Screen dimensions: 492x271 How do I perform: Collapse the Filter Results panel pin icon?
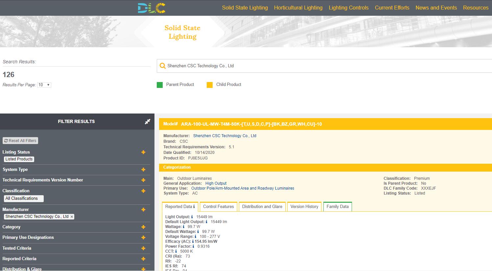coord(148,121)
